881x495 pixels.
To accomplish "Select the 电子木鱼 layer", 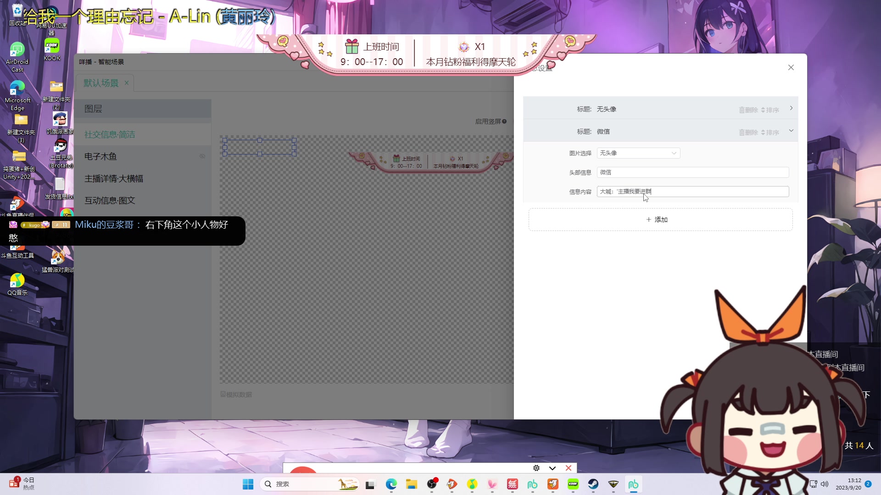I will pyautogui.click(x=142, y=156).
